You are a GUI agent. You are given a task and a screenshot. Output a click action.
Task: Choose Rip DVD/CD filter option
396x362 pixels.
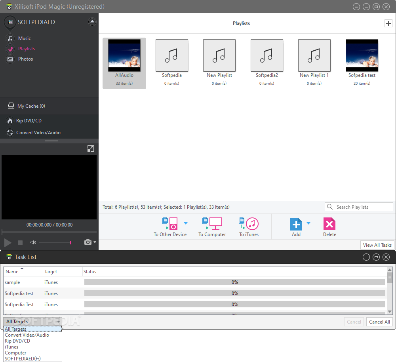coord(33,341)
